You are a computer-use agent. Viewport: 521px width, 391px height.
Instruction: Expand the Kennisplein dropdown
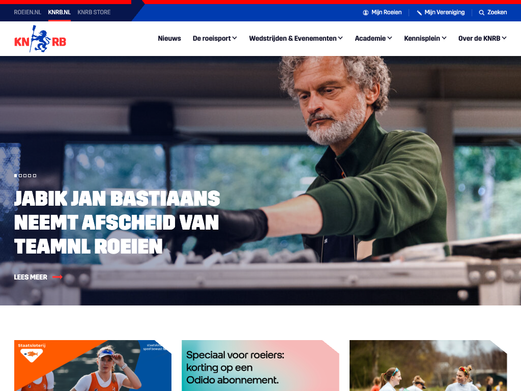click(425, 39)
